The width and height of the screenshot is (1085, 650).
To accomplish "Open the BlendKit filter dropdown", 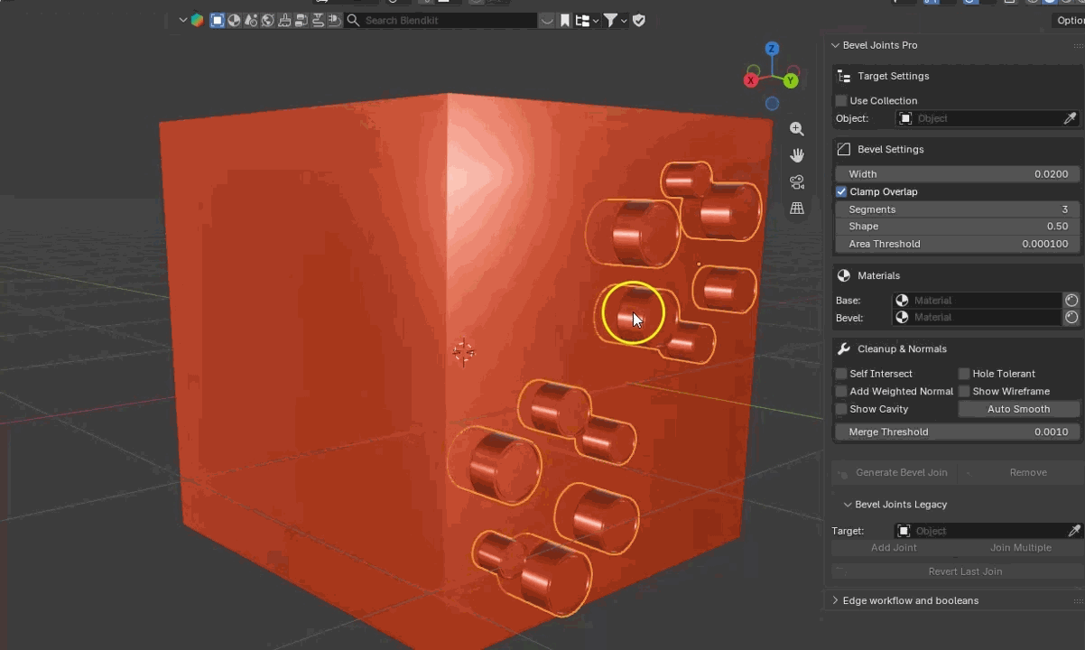I will (x=615, y=20).
